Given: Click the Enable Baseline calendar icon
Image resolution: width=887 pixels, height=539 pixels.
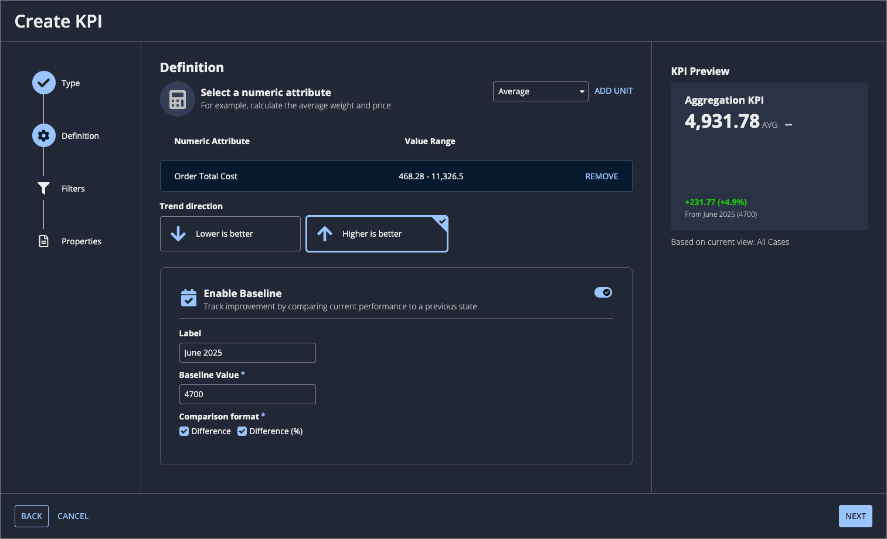Looking at the screenshot, I should 189,298.
